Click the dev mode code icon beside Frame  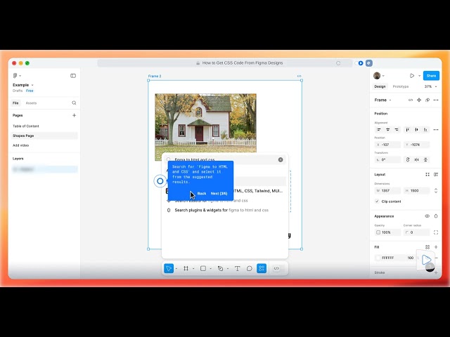(411, 100)
